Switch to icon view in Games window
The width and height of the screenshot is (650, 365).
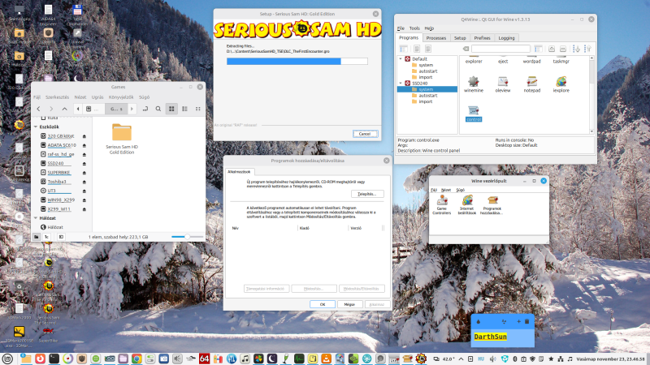coord(171,109)
